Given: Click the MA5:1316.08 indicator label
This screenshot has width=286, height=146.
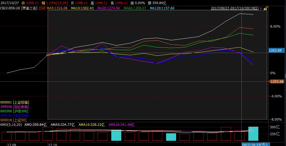Looking at the screenshot, I should coord(57,8).
